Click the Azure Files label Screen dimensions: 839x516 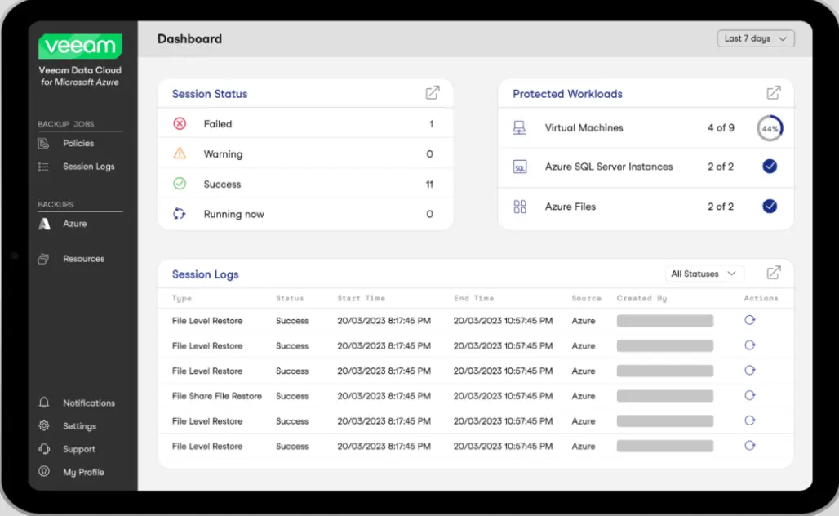(x=570, y=207)
